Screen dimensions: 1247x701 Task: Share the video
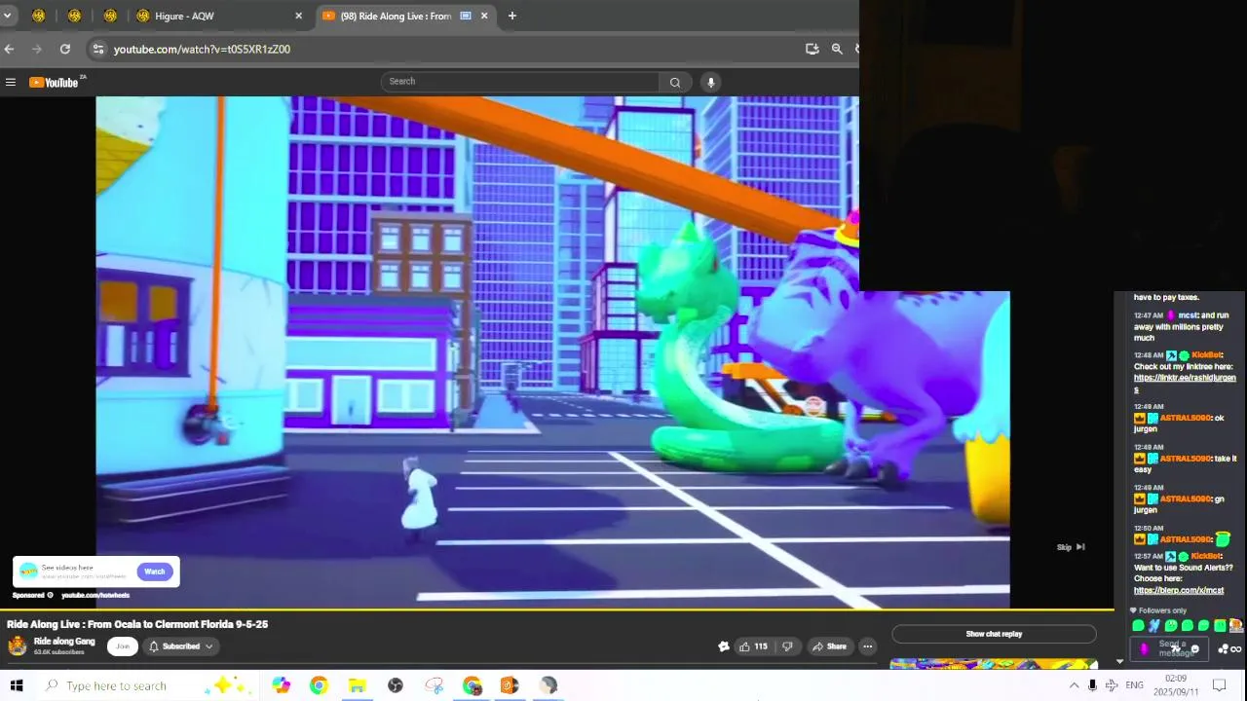[830, 646]
